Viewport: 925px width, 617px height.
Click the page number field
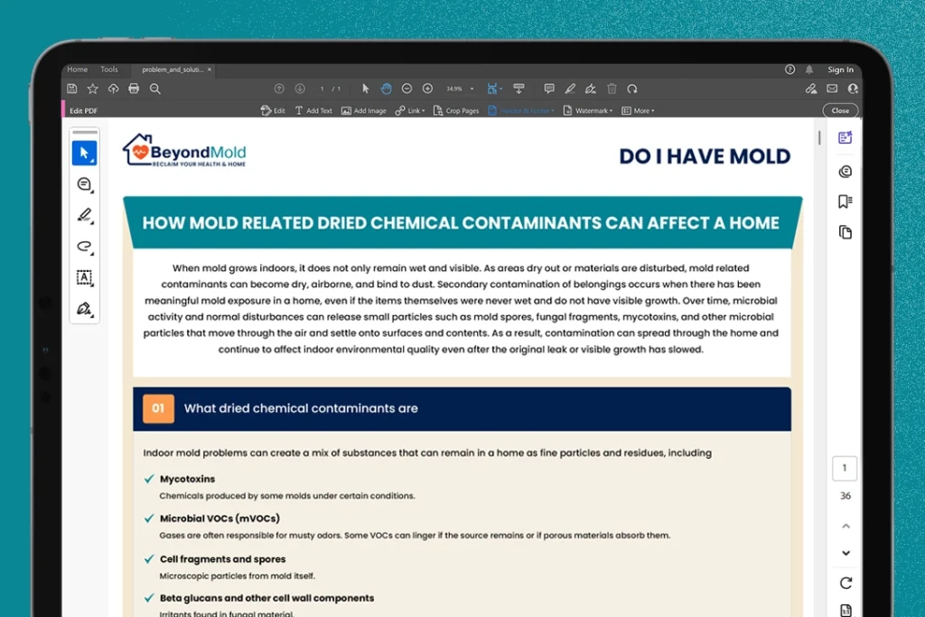pyautogui.click(x=322, y=89)
